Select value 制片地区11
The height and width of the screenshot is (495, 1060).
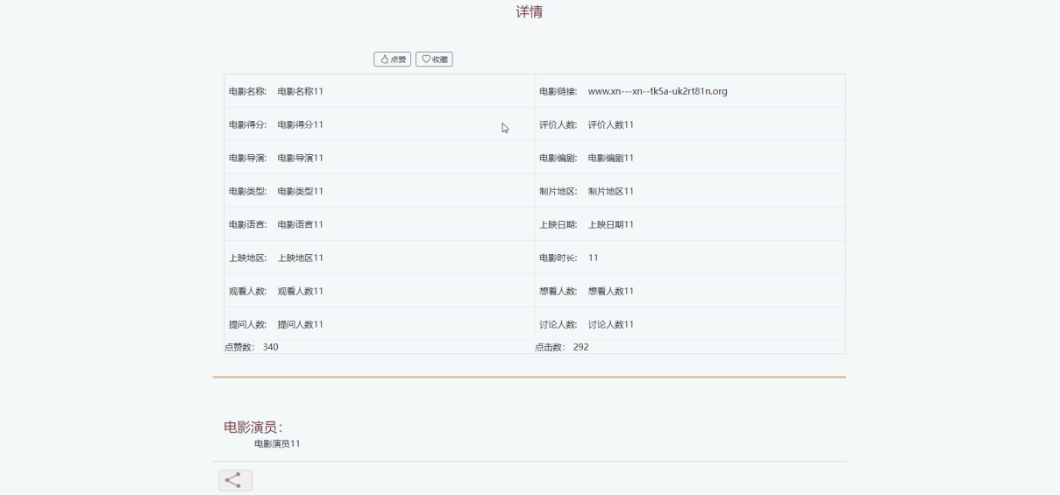[x=611, y=191]
